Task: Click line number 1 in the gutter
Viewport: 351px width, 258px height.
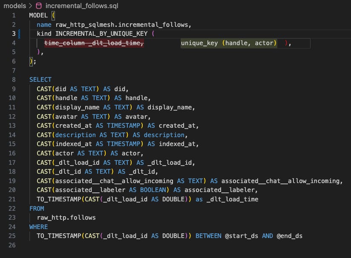Action: pos(14,15)
